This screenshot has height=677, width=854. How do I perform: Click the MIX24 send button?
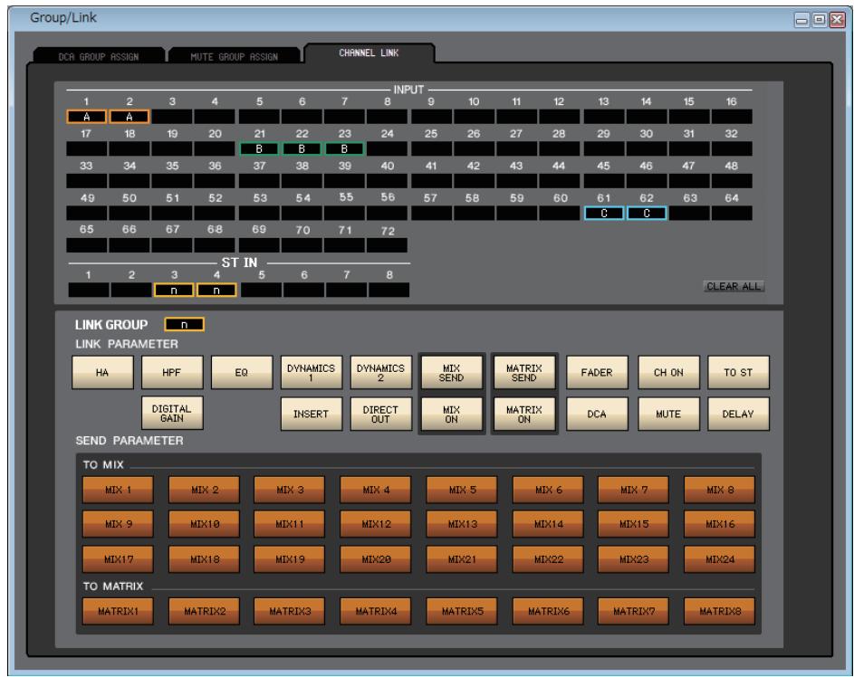click(719, 559)
